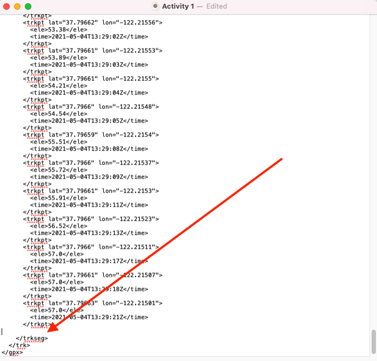Image resolution: width=377 pixels, height=361 pixels.
Task: Click the trkpt line with lon -122.21537
Action: (x=91, y=163)
